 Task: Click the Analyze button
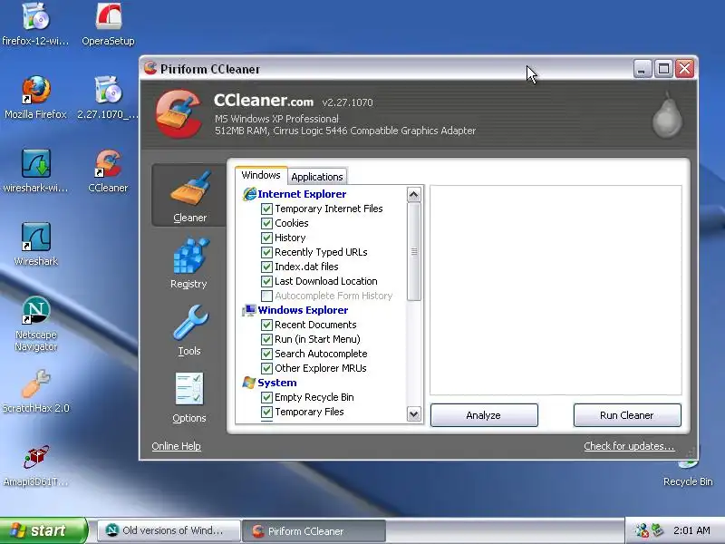coord(484,415)
